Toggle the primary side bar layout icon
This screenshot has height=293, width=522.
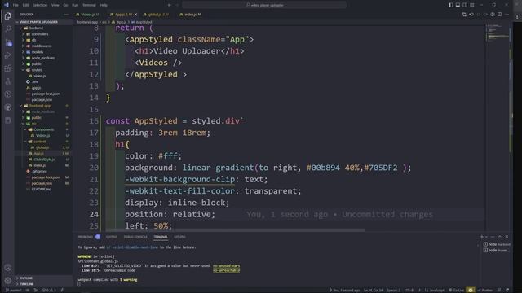point(450,5)
